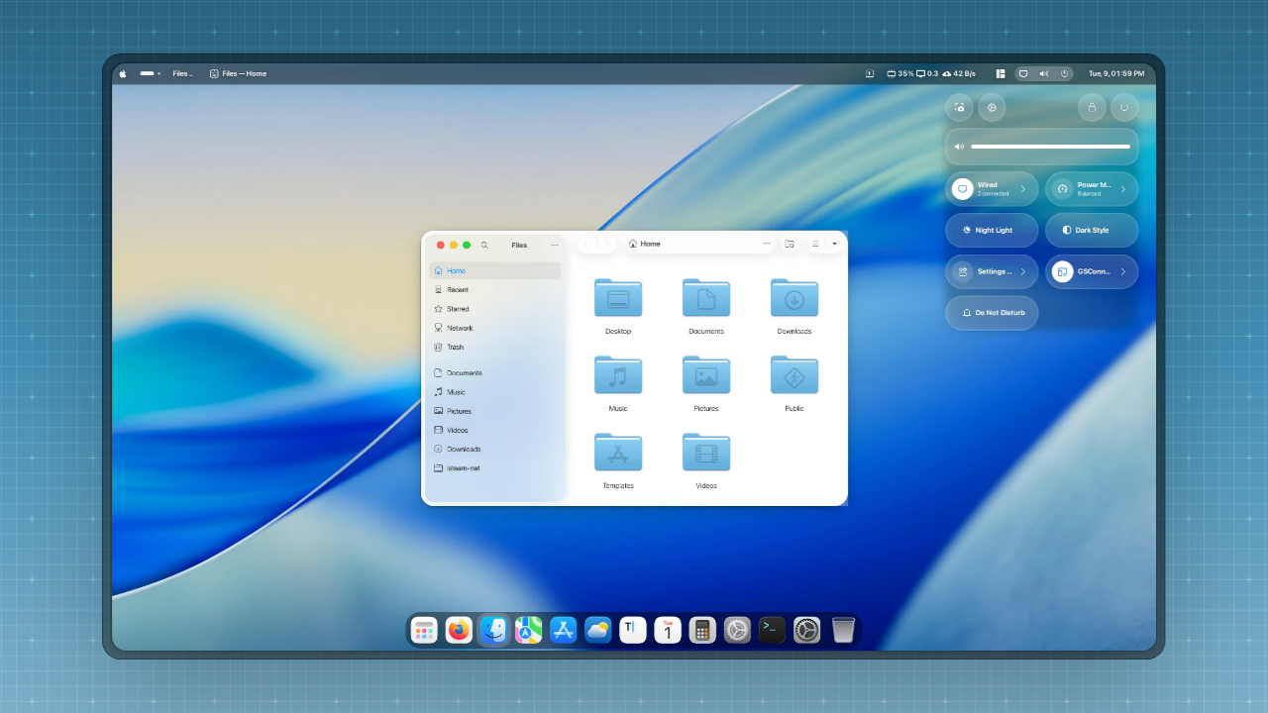Click the search icon in Files sidebar header
The height and width of the screenshot is (713, 1268).
pyautogui.click(x=484, y=245)
